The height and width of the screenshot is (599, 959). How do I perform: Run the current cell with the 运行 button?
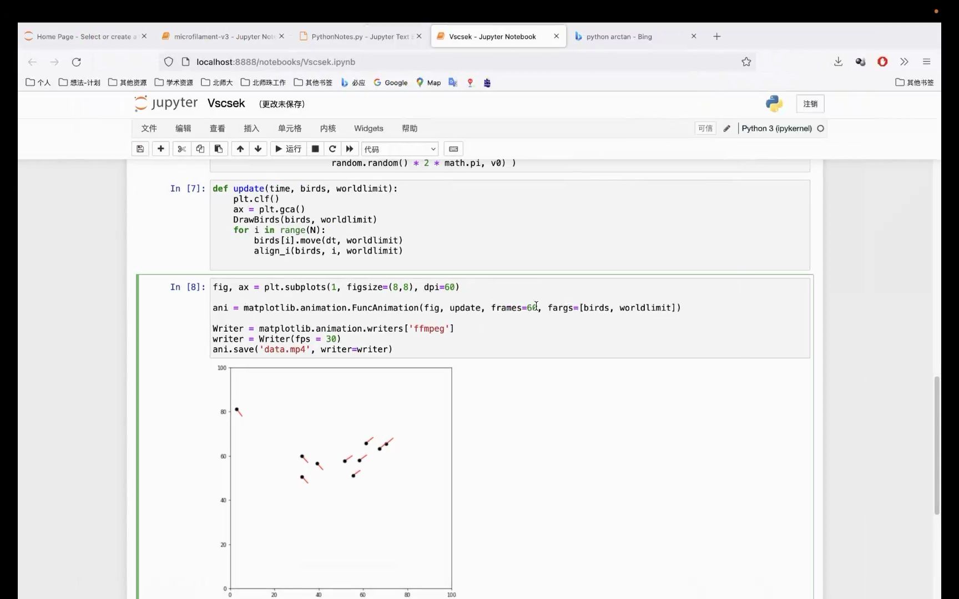tap(288, 149)
